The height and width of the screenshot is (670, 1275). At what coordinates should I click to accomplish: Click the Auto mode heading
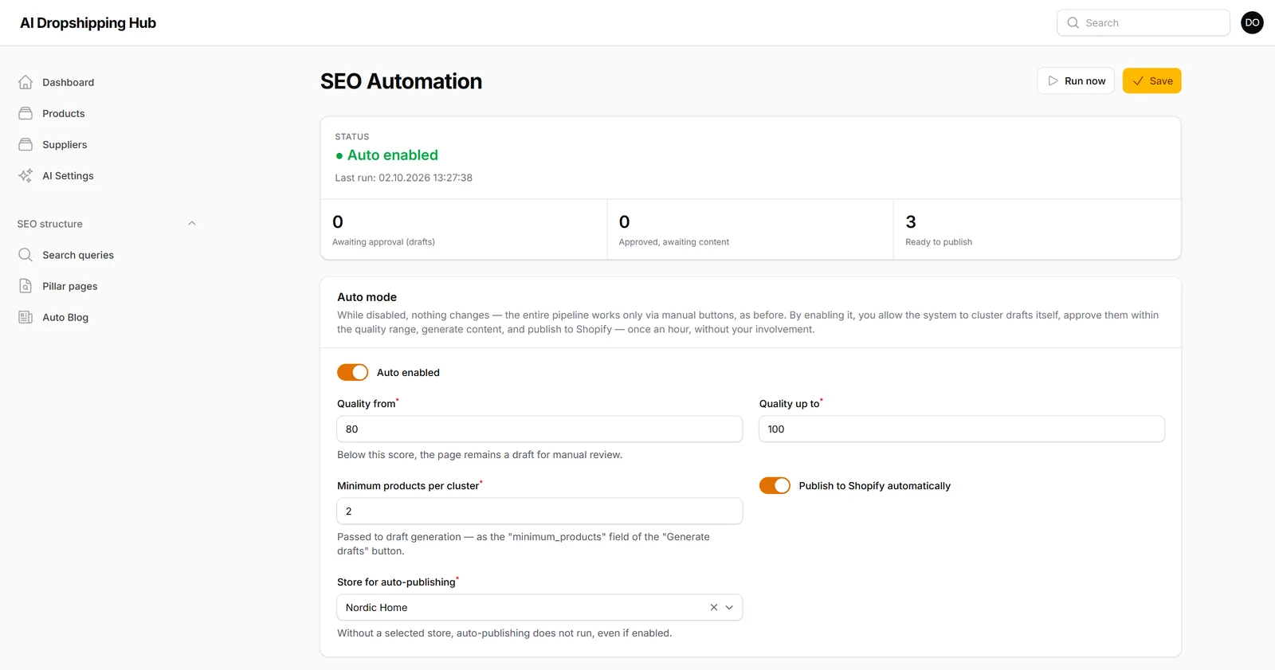pos(367,297)
